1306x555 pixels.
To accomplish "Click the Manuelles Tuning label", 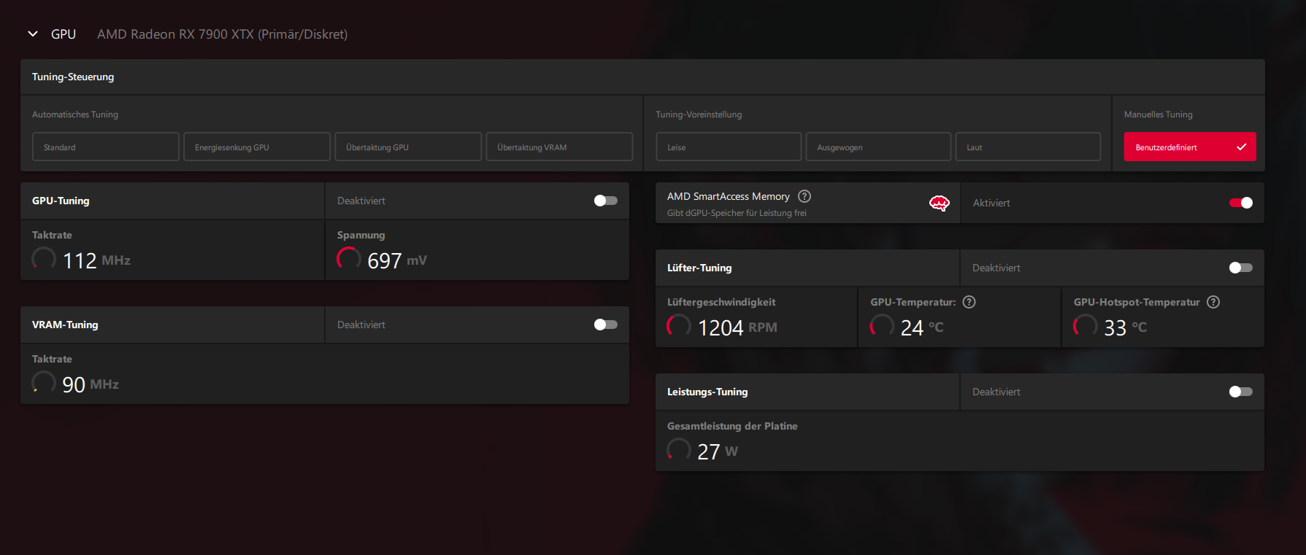I will (x=1159, y=115).
